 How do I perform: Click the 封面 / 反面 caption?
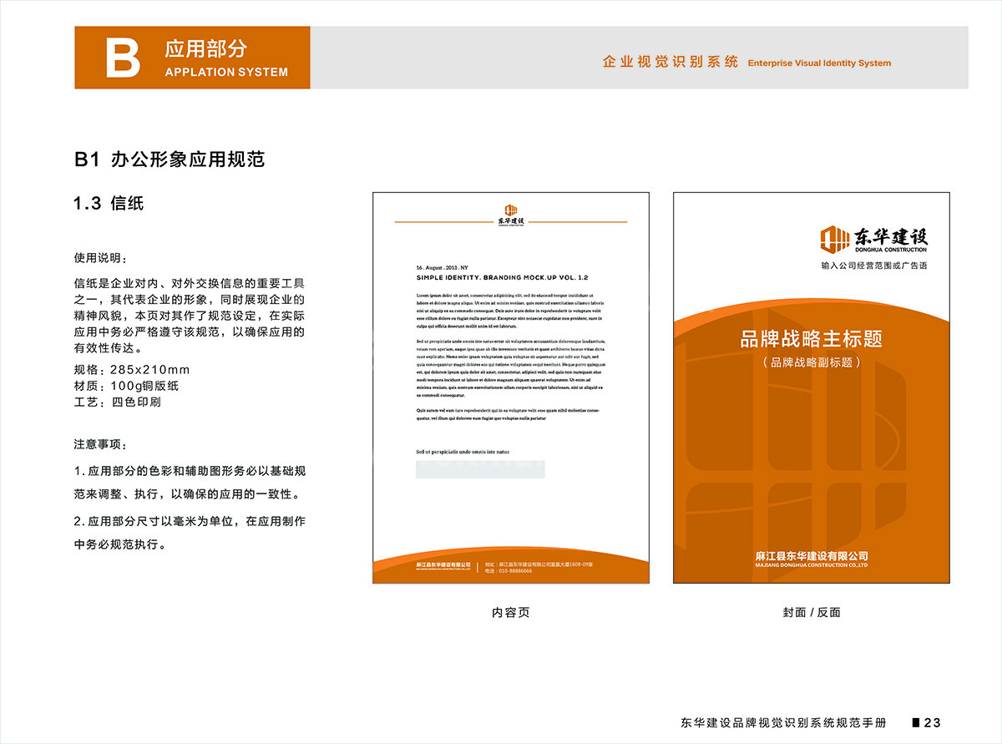tap(812, 613)
